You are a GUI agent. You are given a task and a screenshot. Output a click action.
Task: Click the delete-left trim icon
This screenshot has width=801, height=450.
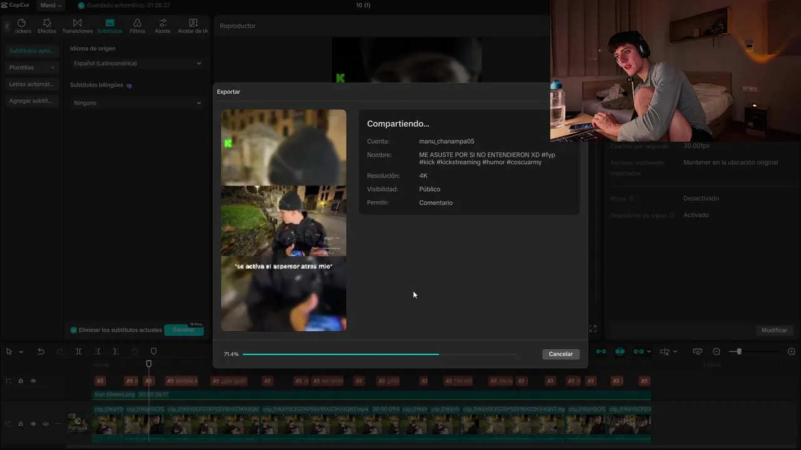(x=98, y=352)
